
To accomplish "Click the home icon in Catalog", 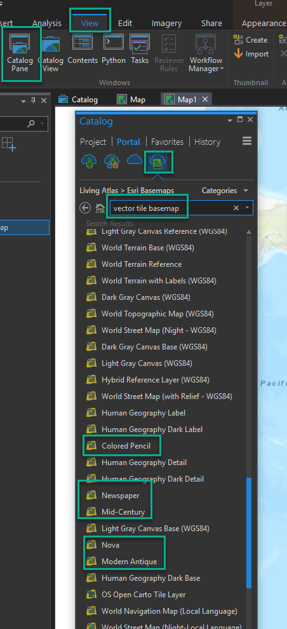I will click(100, 208).
